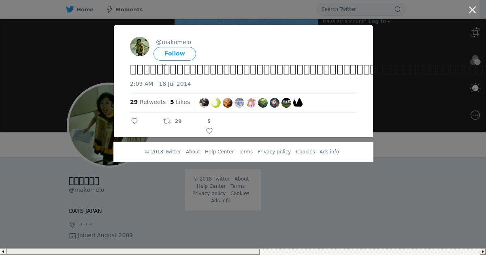
Task: Click the dial adjustment icon
Action: [475, 88]
